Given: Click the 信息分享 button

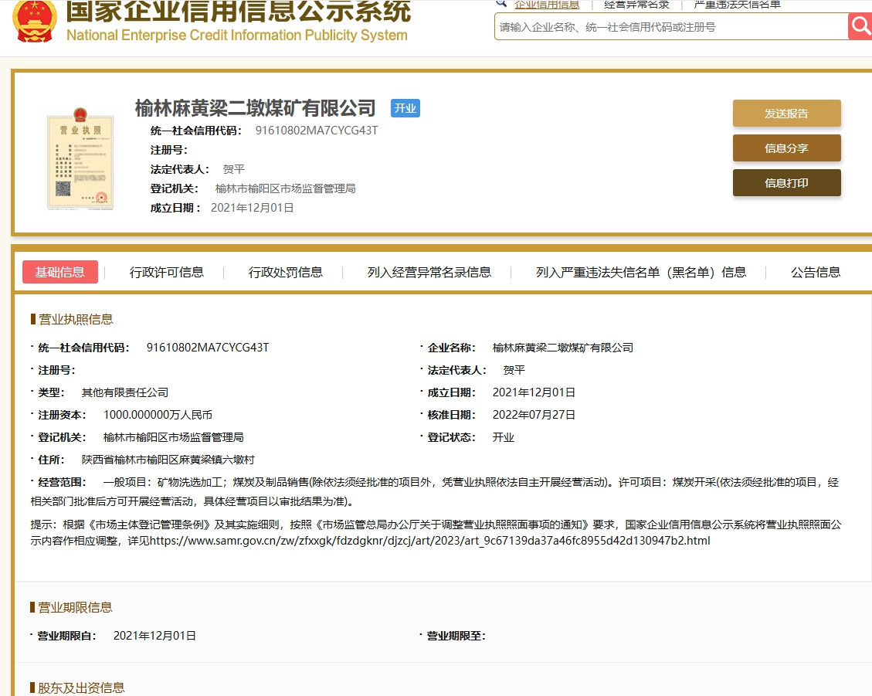Looking at the screenshot, I should 786,148.
